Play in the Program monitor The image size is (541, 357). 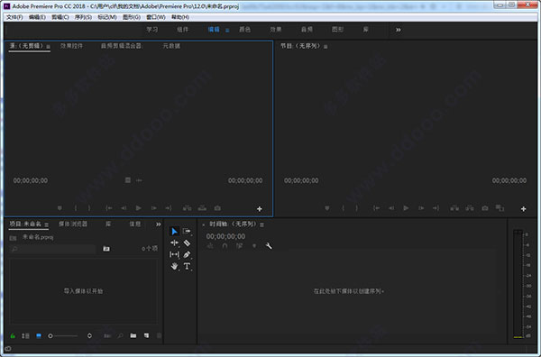(406, 208)
